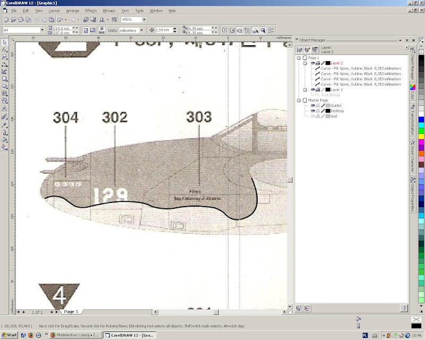Toggle printable icon of Layer 1

[x=318, y=90]
